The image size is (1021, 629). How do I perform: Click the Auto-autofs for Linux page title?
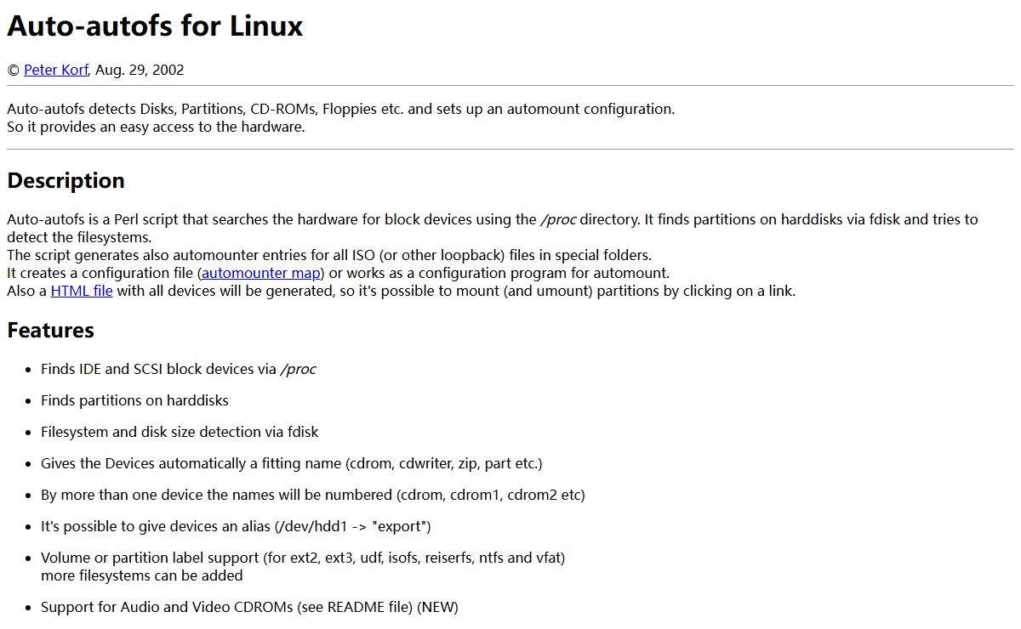(x=155, y=25)
